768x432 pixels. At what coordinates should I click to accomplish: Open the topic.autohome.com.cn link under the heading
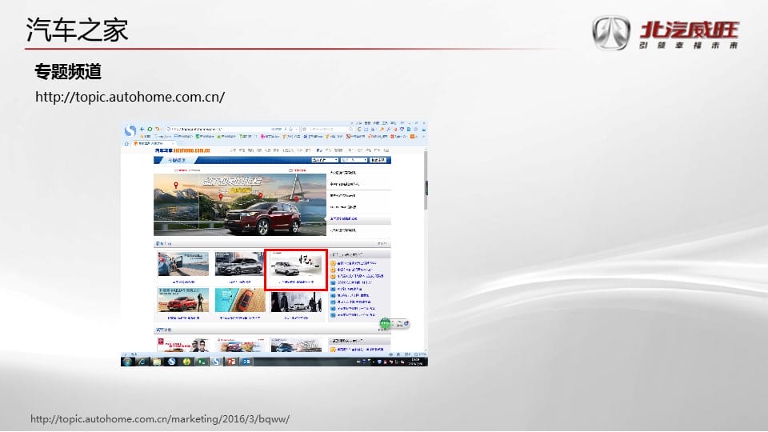(x=130, y=97)
